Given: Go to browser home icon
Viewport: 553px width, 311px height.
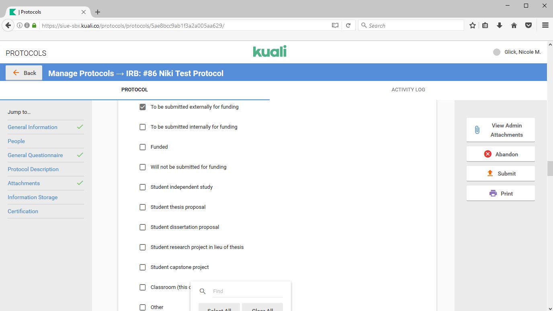Looking at the screenshot, I should [514, 25].
